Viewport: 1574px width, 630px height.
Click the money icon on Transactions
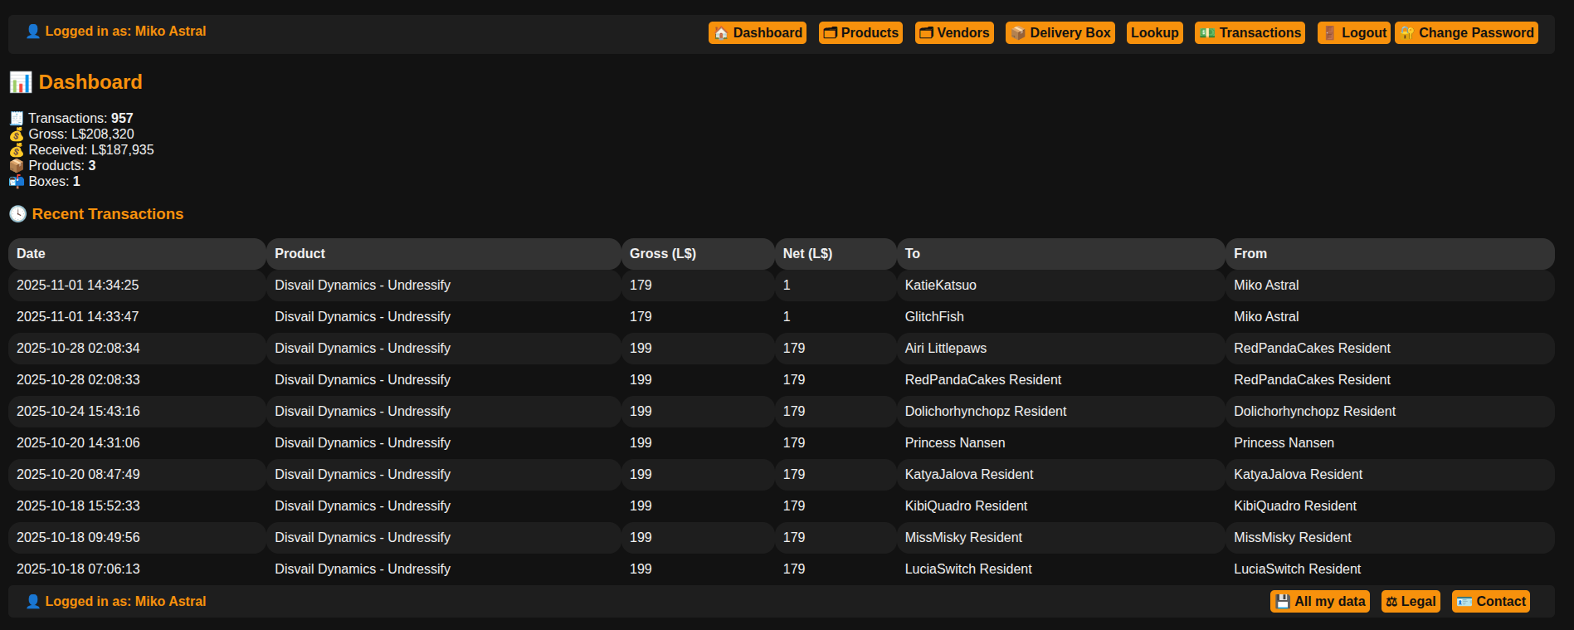1207,33
